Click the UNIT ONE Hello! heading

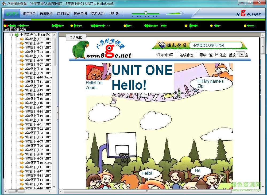click(142, 77)
